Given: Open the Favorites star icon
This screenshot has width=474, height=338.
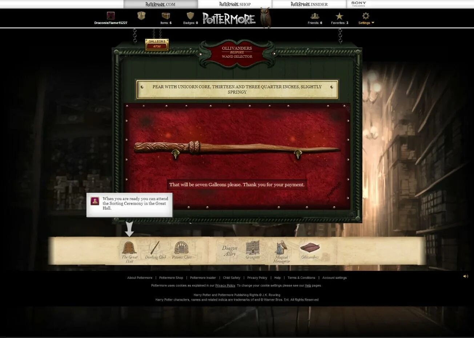Looking at the screenshot, I should [340, 16].
